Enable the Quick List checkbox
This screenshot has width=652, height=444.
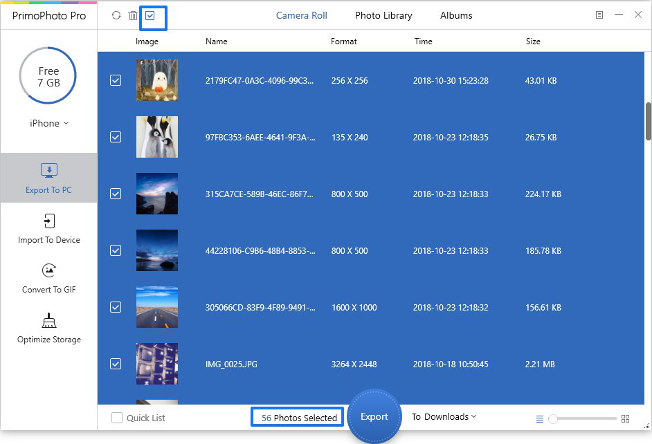[117, 418]
